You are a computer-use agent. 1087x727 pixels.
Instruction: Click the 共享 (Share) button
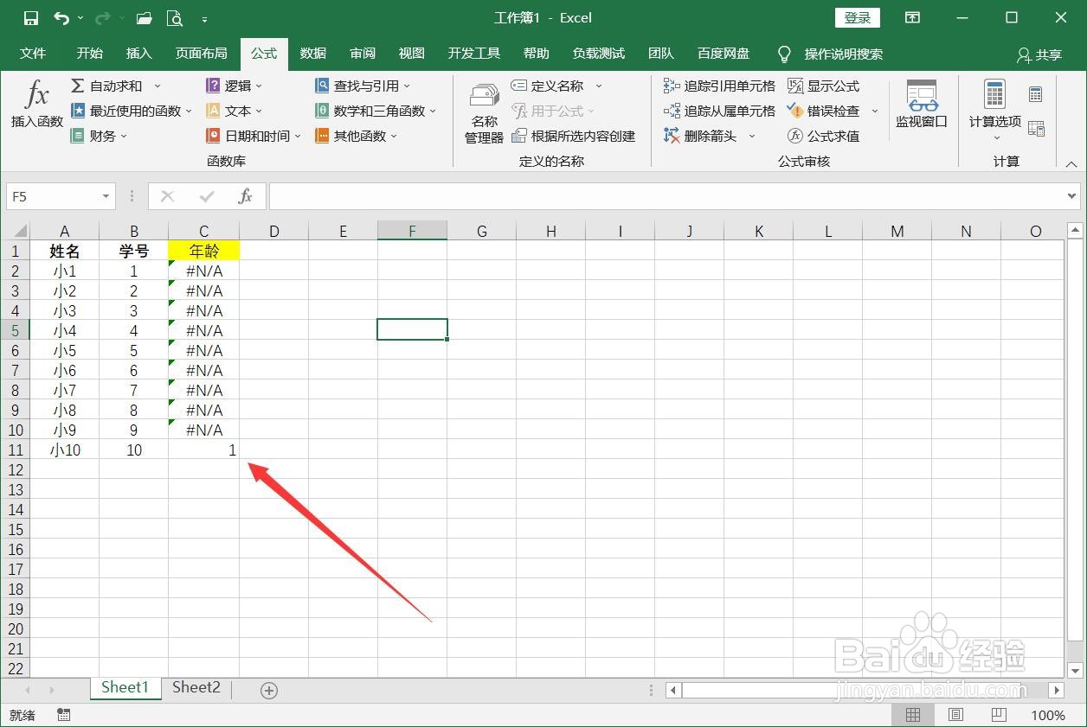pos(1039,54)
